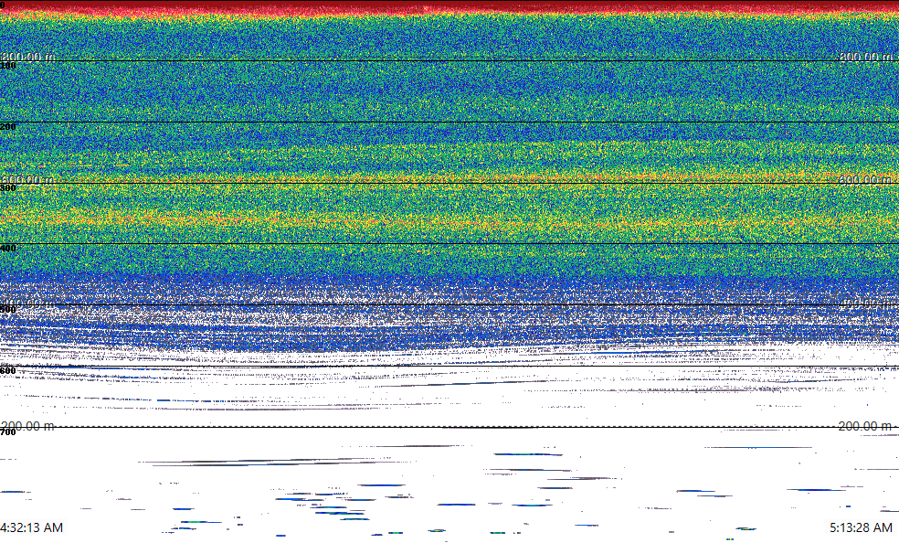Image resolution: width=899 pixels, height=543 pixels.
Task: Select the 200 depth scale label
Action: pyautogui.click(x=8, y=127)
